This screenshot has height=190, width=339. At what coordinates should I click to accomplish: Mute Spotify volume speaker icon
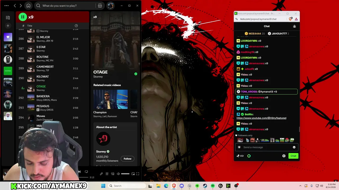coord(118,174)
